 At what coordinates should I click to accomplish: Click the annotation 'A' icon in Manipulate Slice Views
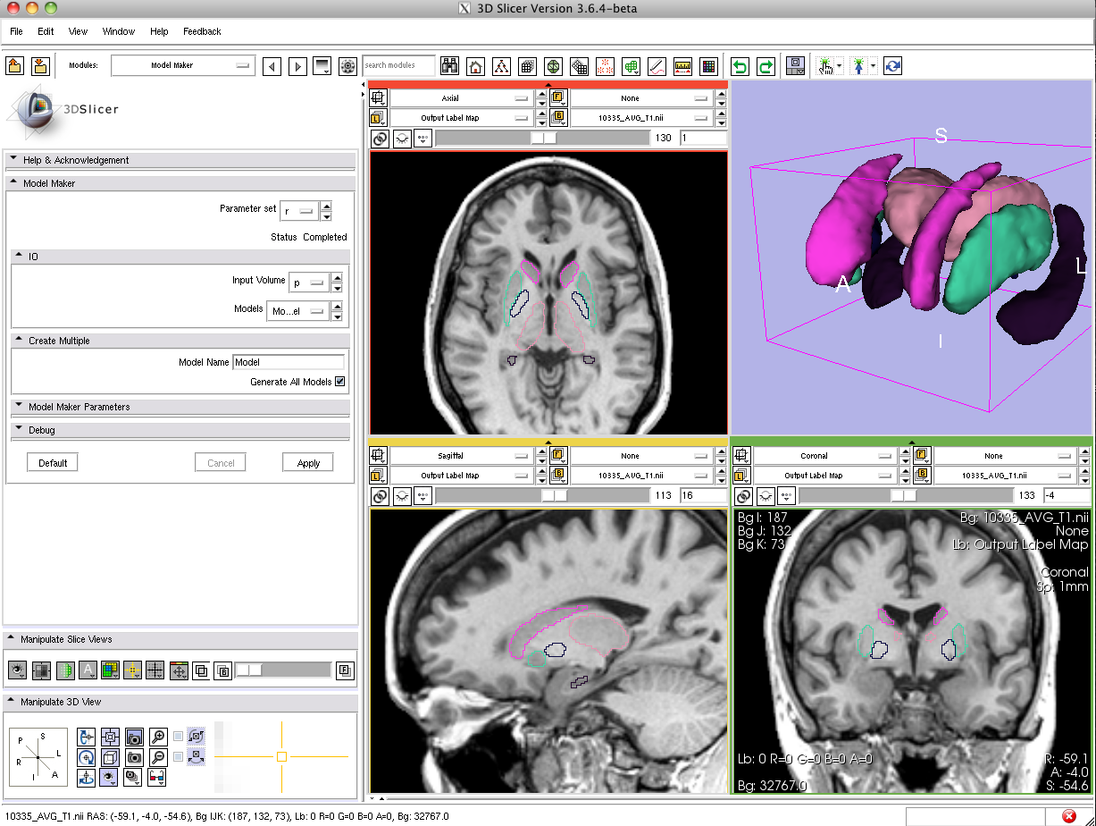[88, 670]
